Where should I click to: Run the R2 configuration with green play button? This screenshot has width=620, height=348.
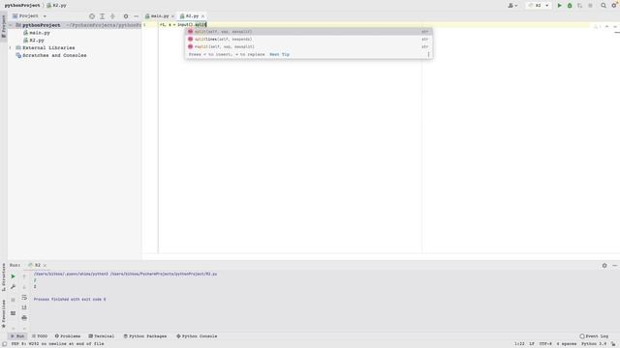559,6
